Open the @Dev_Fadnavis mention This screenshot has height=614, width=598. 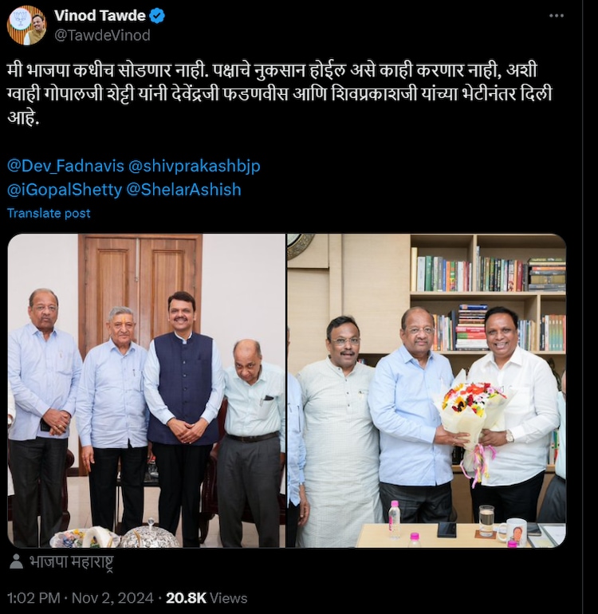click(x=65, y=166)
